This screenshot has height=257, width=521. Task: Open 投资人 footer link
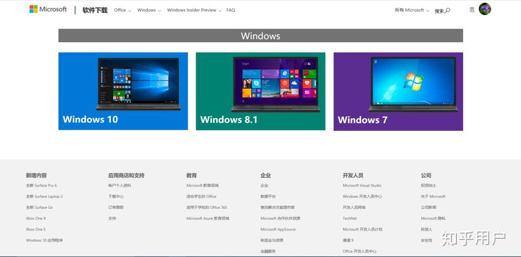(x=426, y=229)
